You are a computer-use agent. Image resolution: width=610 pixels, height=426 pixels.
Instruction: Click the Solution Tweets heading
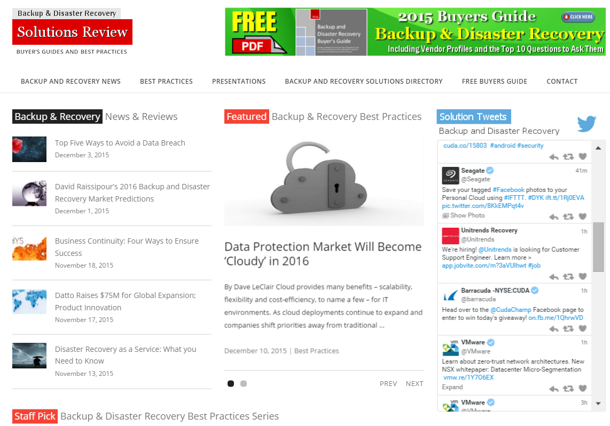pos(473,117)
